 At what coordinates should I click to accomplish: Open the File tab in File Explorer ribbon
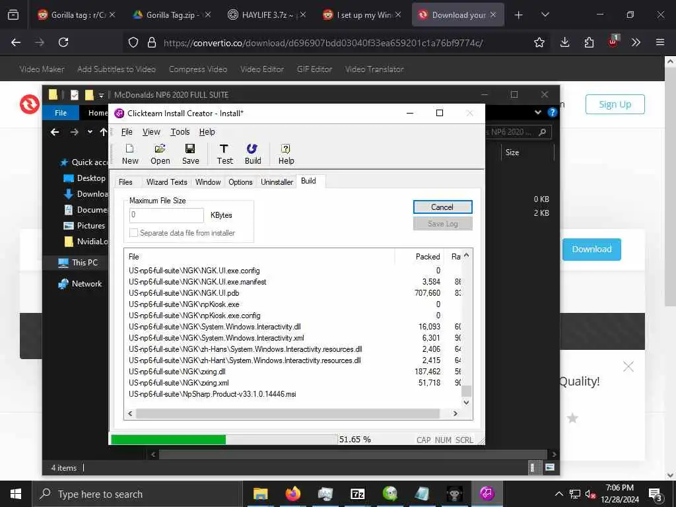(61, 112)
